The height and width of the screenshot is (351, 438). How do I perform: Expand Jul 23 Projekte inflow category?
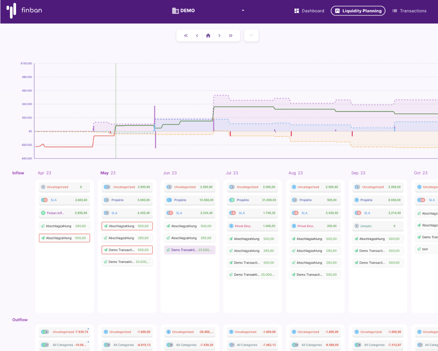point(252,200)
